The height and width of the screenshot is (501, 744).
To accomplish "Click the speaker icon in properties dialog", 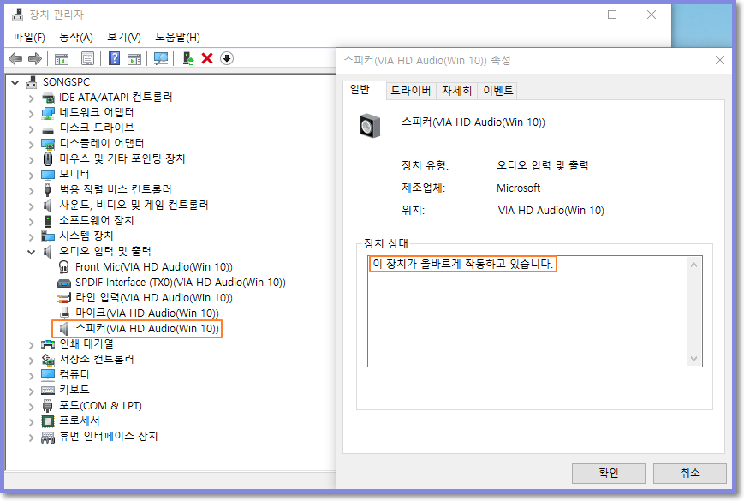I will pyautogui.click(x=370, y=126).
